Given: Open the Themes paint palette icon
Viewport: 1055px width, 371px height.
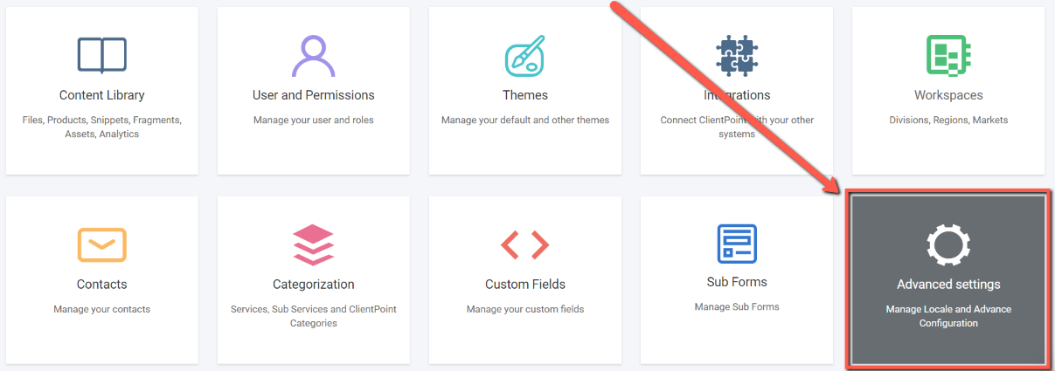Looking at the screenshot, I should (x=525, y=56).
